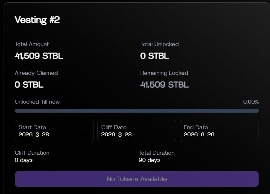Click the No Tokens Available button

point(137,179)
